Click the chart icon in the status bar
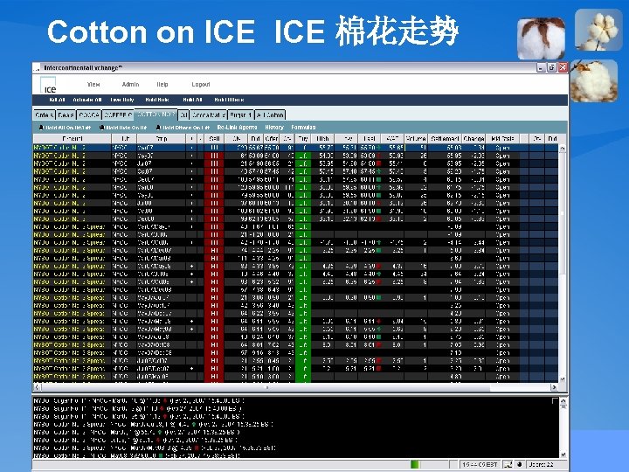629x472 pixels. point(508,464)
